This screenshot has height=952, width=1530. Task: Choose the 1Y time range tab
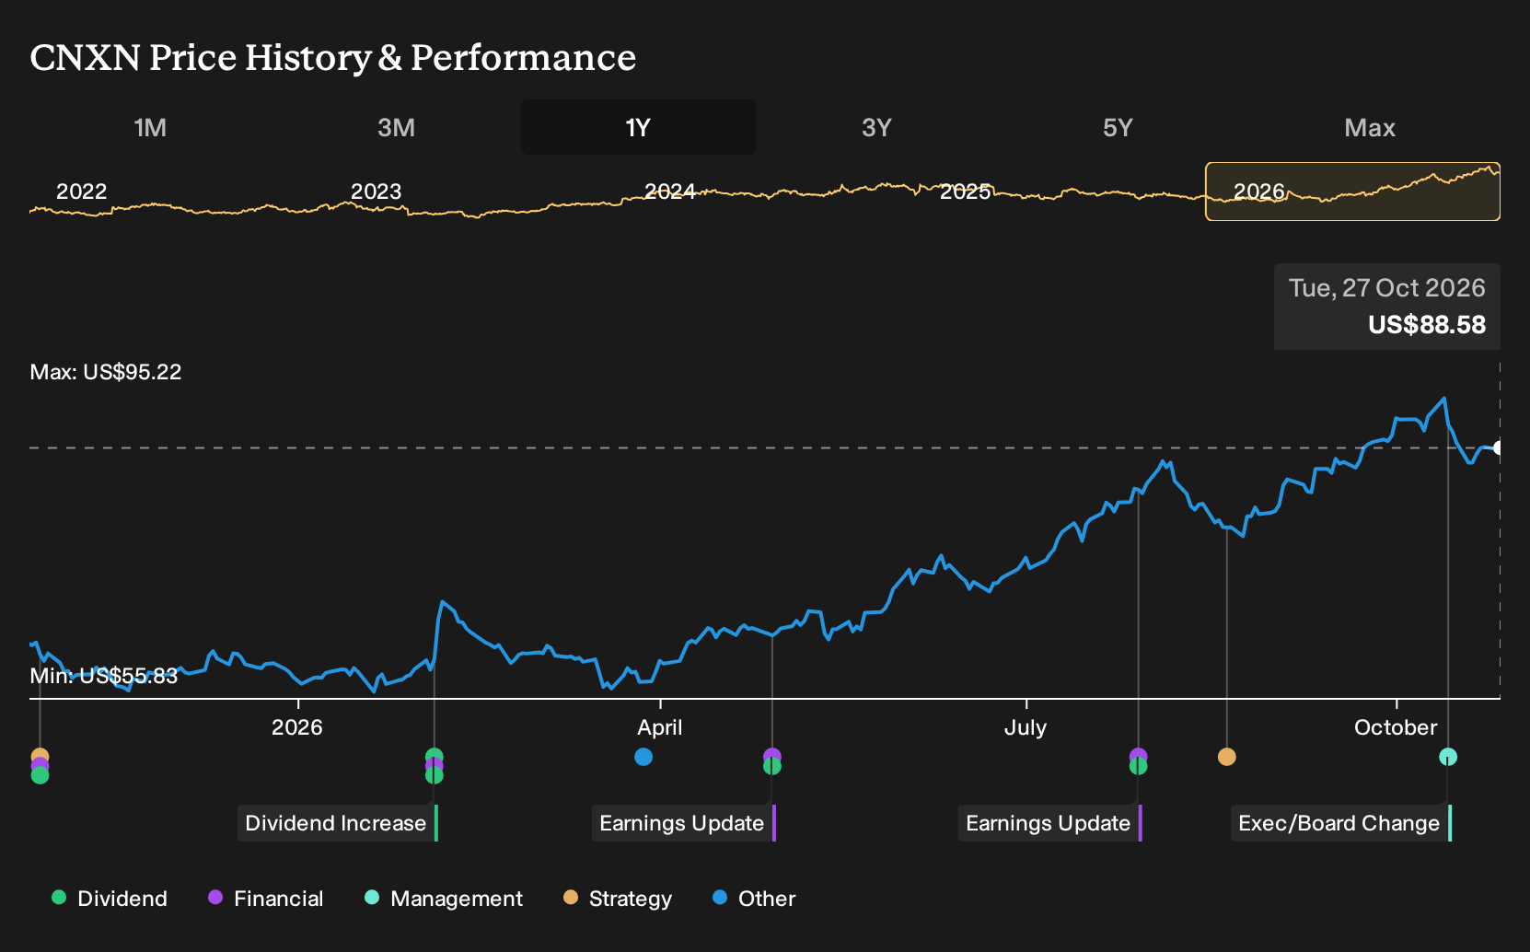tap(639, 127)
